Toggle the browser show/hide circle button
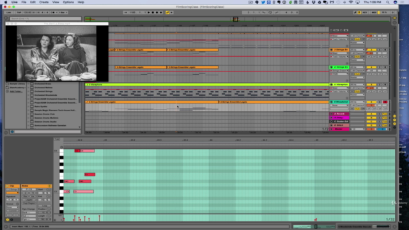The image size is (409, 230). pyautogui.click(x=6, y=19)
